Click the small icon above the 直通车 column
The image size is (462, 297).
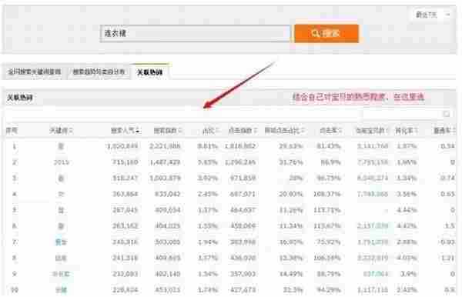[447, 114]
